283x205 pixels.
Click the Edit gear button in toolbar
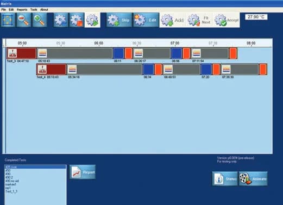[x=146, y=20]
